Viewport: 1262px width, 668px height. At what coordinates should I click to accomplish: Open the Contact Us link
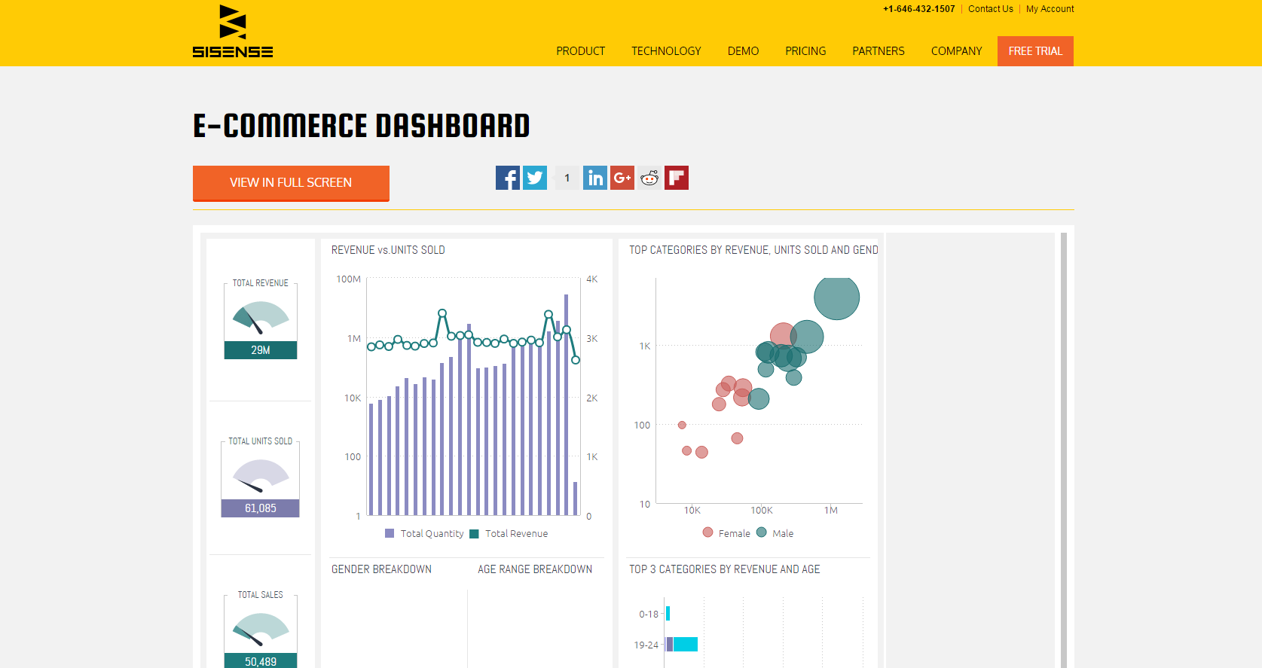990,9
